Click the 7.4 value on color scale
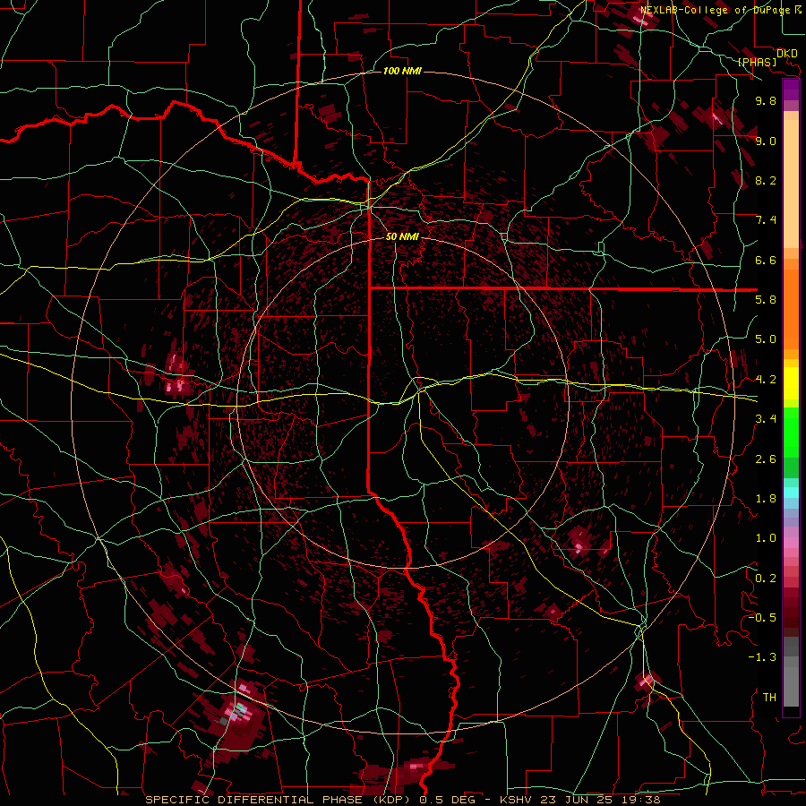The width and height of the screenshot is (806, 806). (766, 220)
